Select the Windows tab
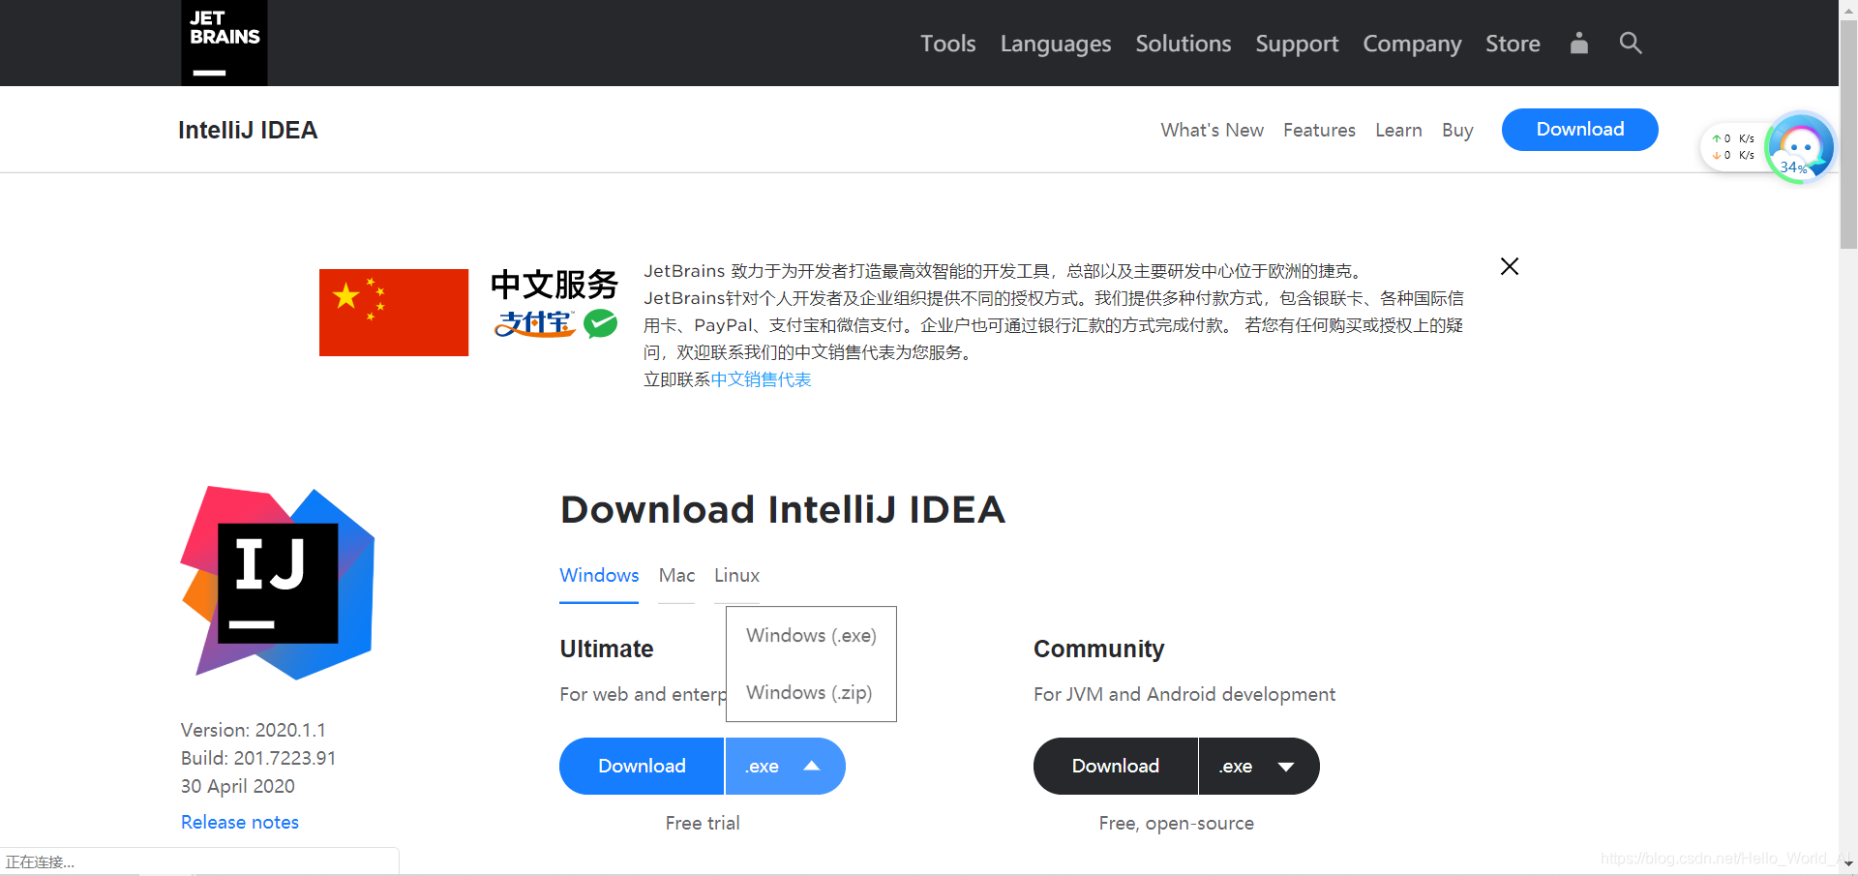Screen dimensions: 1858x876 tap(599, 575)
